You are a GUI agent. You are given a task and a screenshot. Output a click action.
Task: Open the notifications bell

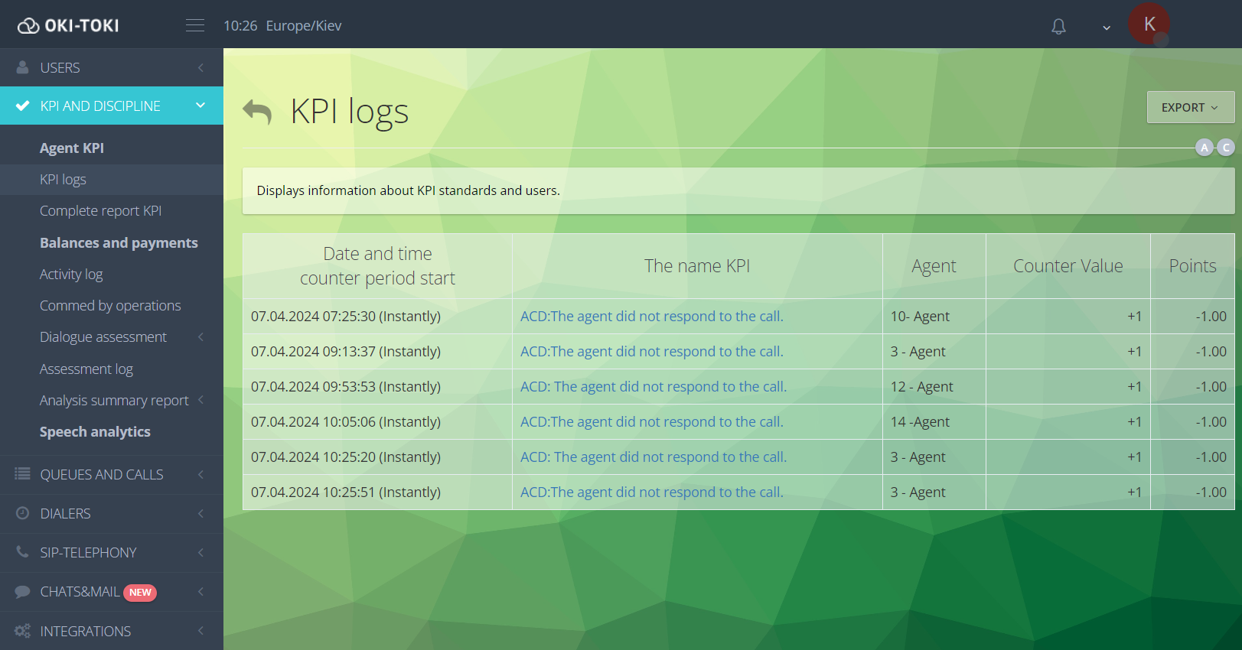[x=1058, y=27]
